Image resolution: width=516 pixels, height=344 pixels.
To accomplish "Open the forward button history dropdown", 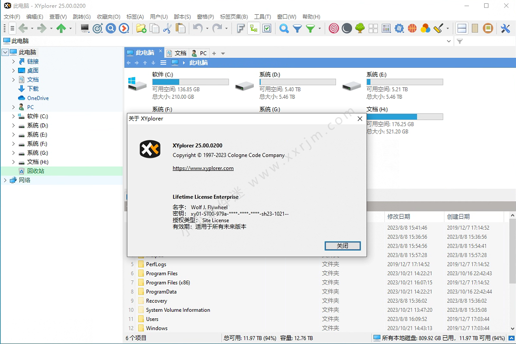I will (51, 28).
